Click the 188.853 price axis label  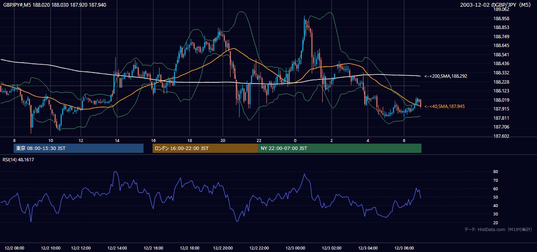[502, 28]
